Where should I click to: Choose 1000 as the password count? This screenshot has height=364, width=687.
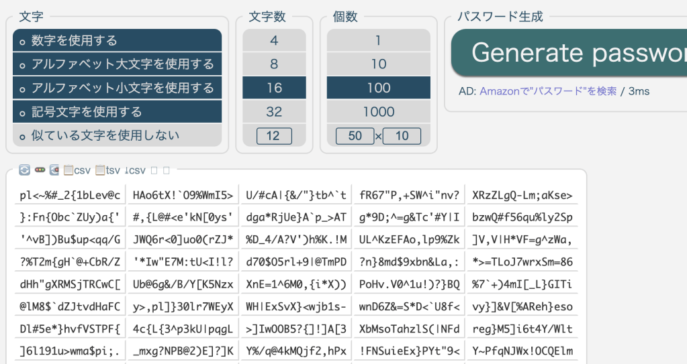[x=379, y=111]
